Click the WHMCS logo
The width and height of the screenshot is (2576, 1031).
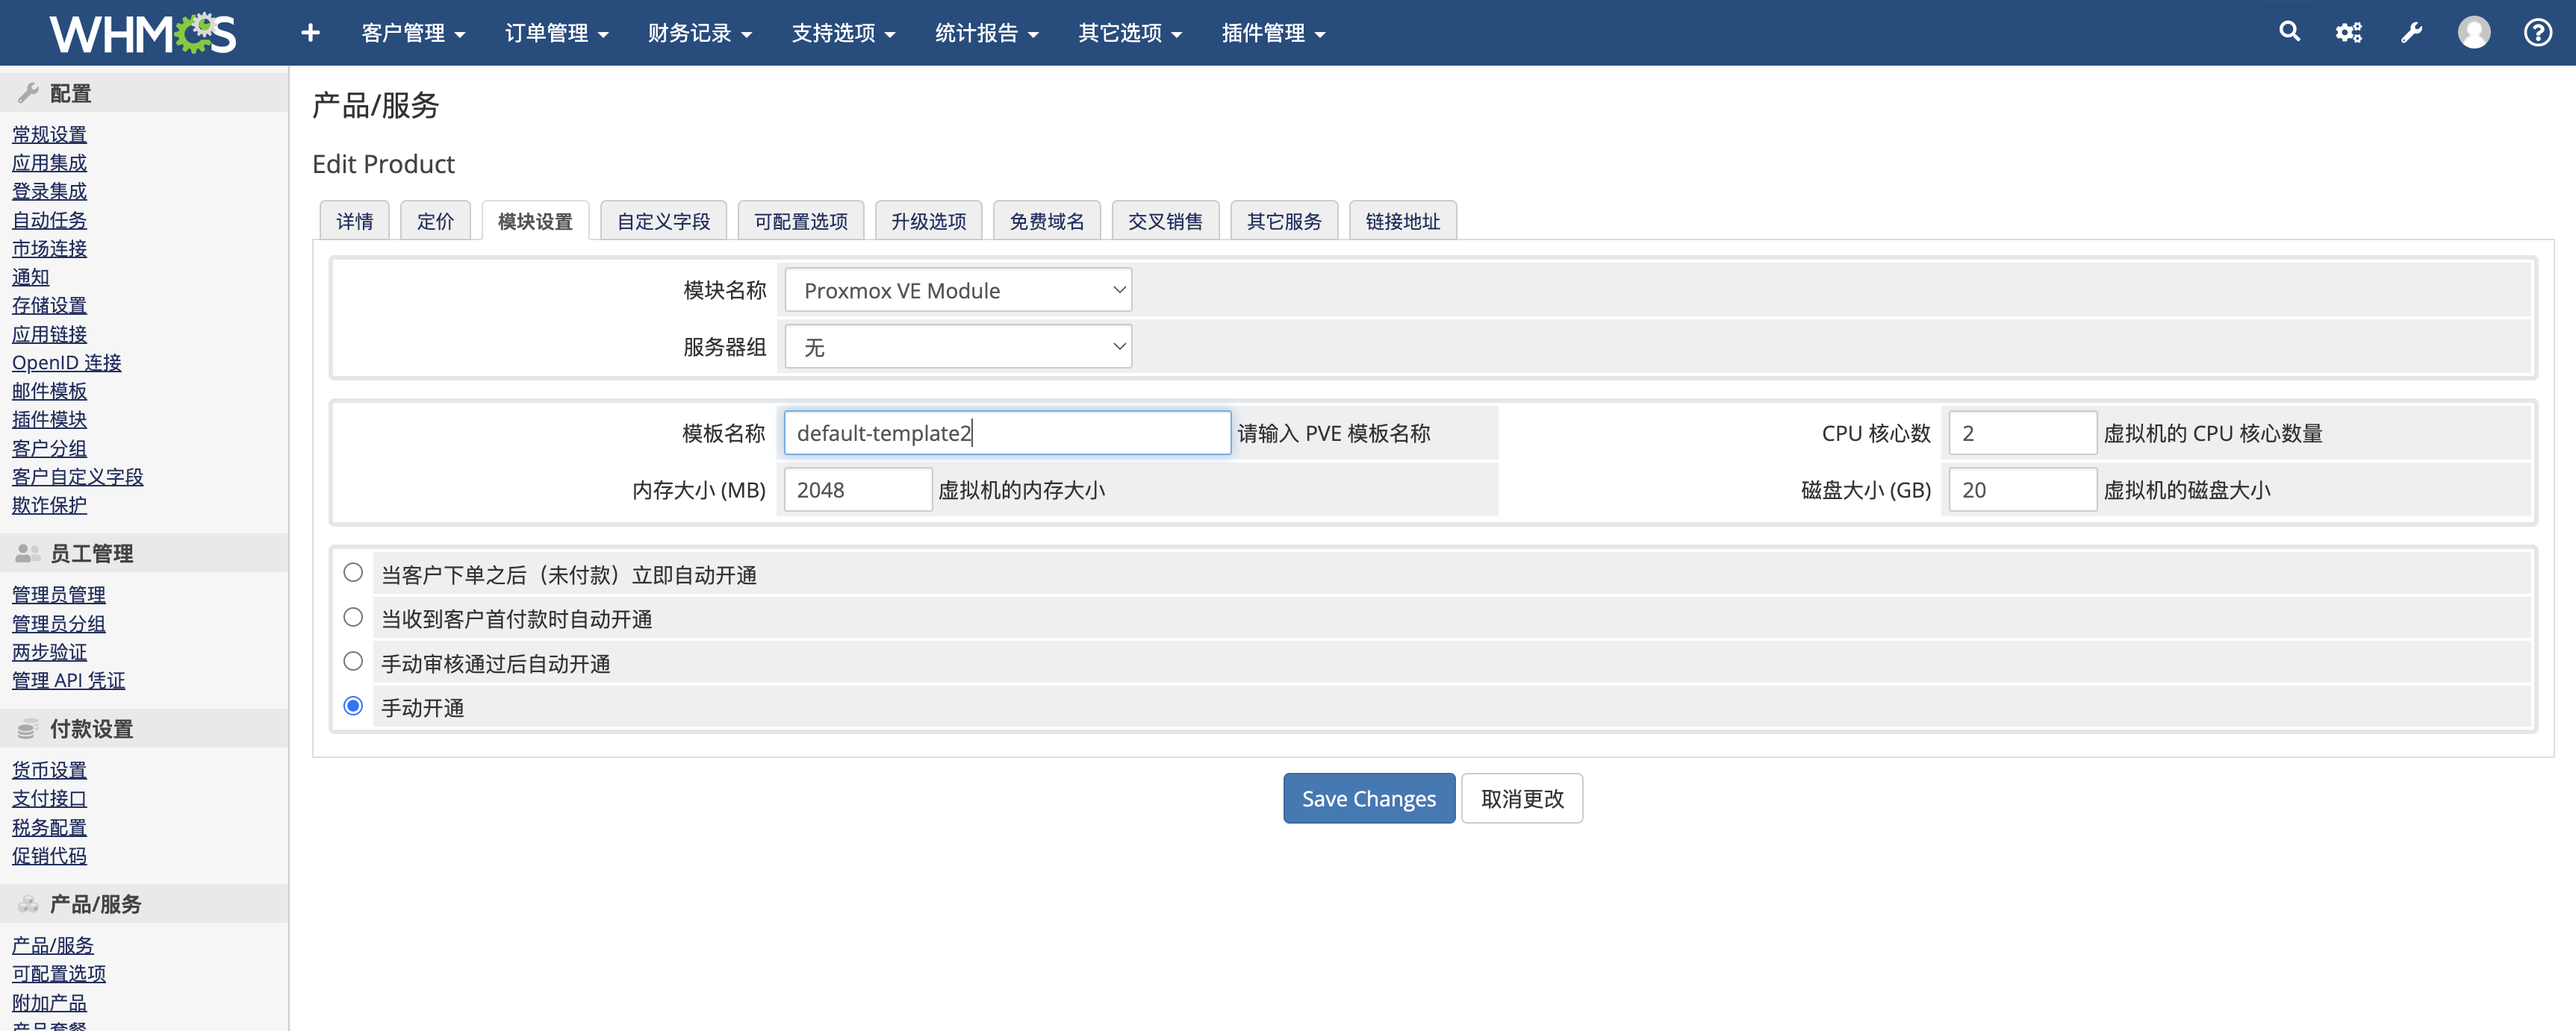(140, 31)
